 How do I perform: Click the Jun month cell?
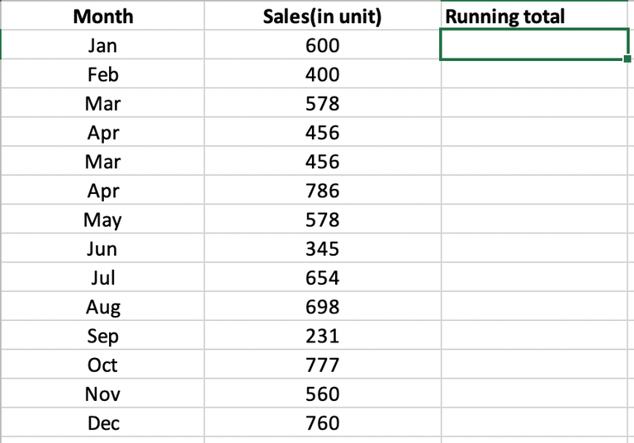pos(102,248)
